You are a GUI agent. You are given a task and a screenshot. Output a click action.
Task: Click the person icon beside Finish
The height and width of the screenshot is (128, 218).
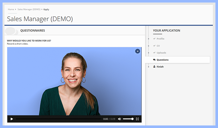tap(154, 67)
